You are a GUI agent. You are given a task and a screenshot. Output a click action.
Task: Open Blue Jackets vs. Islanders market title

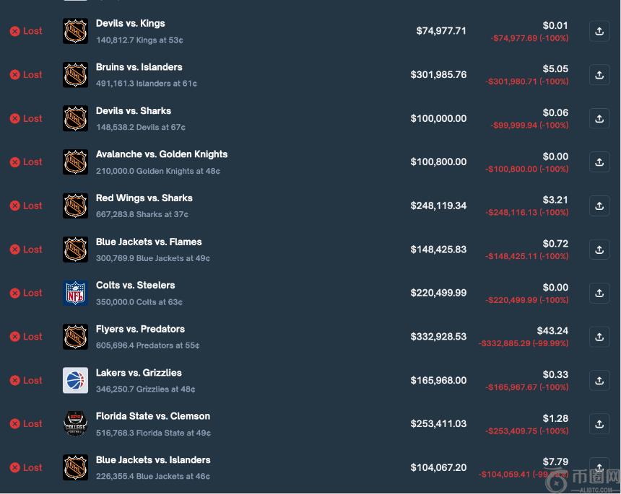pos(153,460)
